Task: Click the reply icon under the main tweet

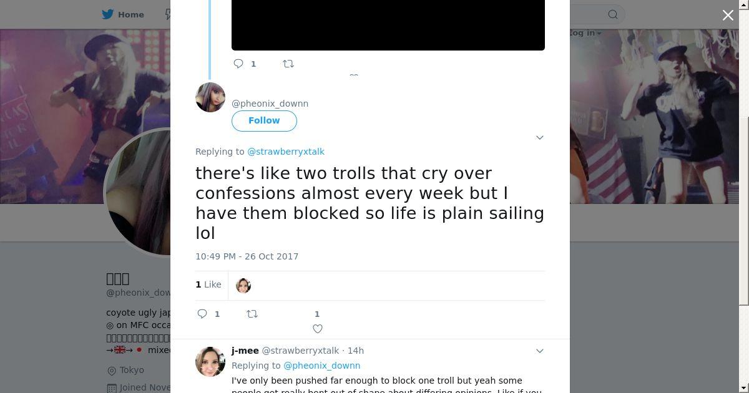Action: (202, 314)
